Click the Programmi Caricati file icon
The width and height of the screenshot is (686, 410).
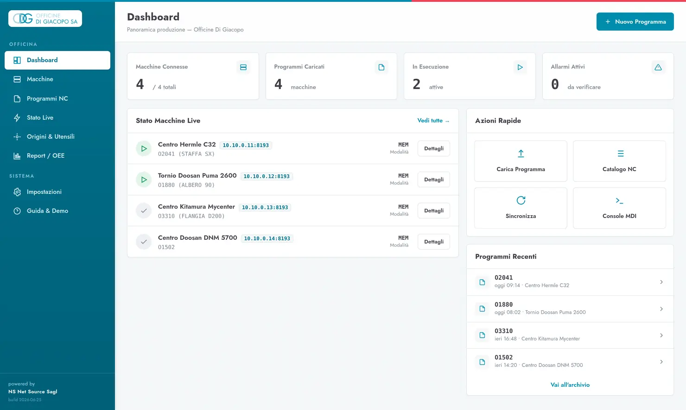[381, 67]
